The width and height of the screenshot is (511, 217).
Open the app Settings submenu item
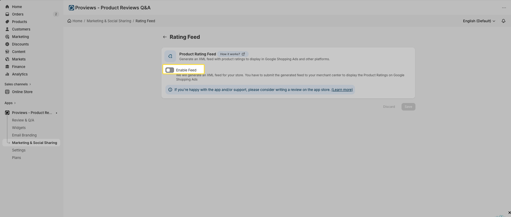pyautogui.click(x=19, y=150)
